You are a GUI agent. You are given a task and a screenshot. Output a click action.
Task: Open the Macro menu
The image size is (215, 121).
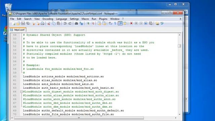(85, 19)
